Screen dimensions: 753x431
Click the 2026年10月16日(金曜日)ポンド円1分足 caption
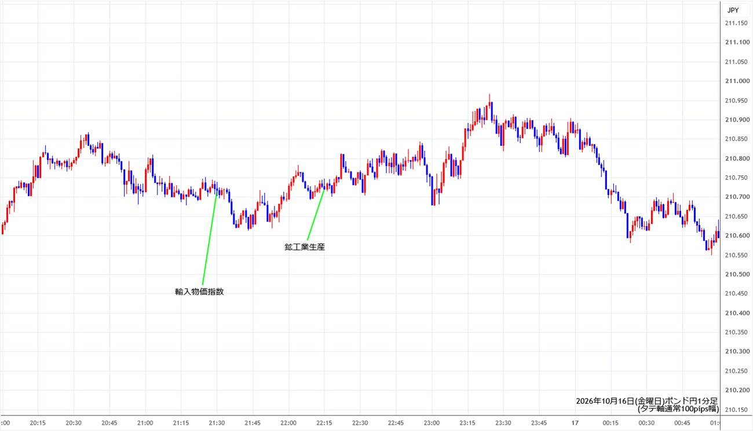[x=647, y=401]
